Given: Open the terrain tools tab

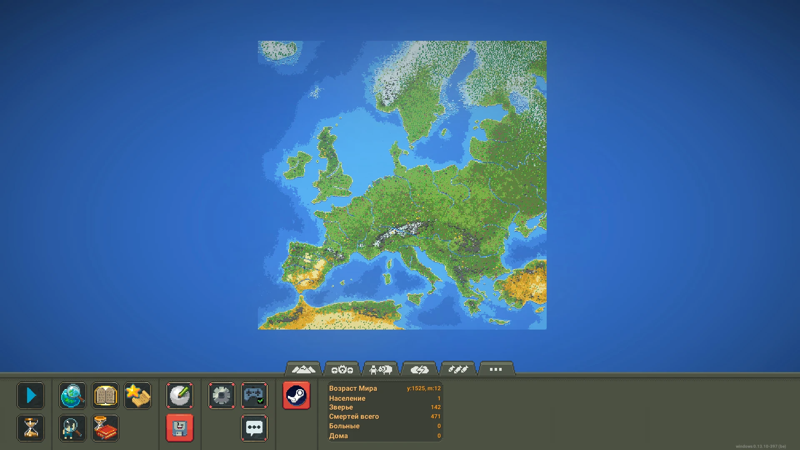Looking at the screenshot, I should (x=304, y=368).
